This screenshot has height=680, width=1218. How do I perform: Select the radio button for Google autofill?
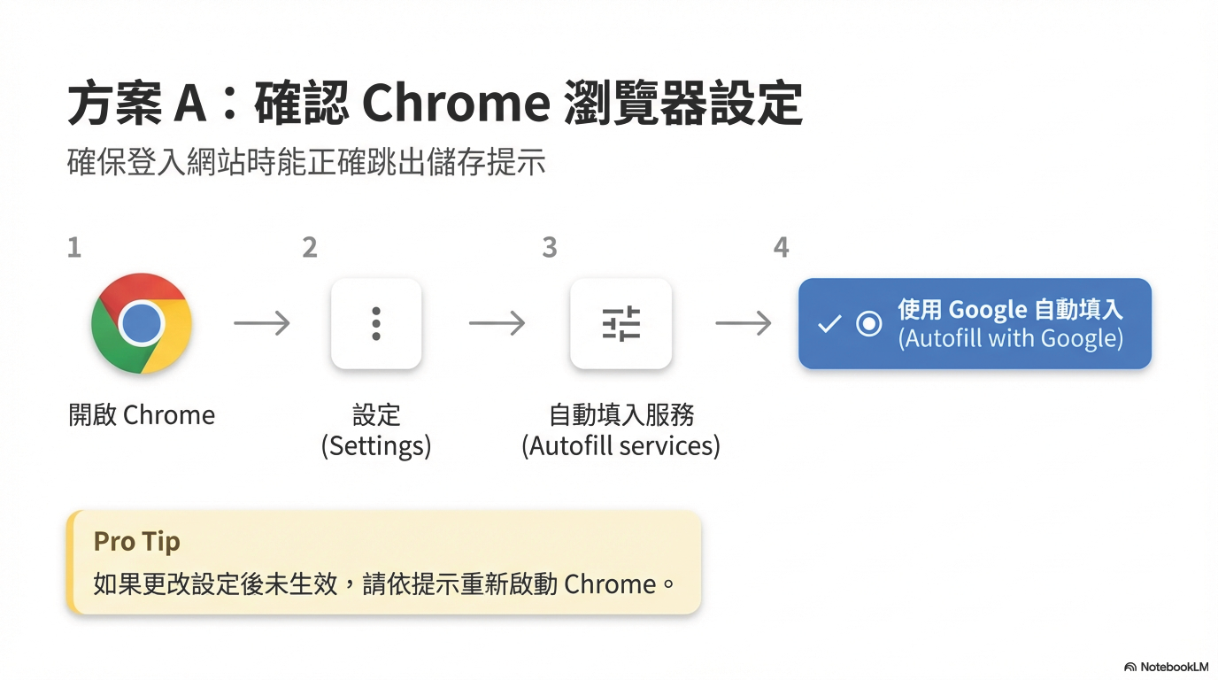point(869,324)
